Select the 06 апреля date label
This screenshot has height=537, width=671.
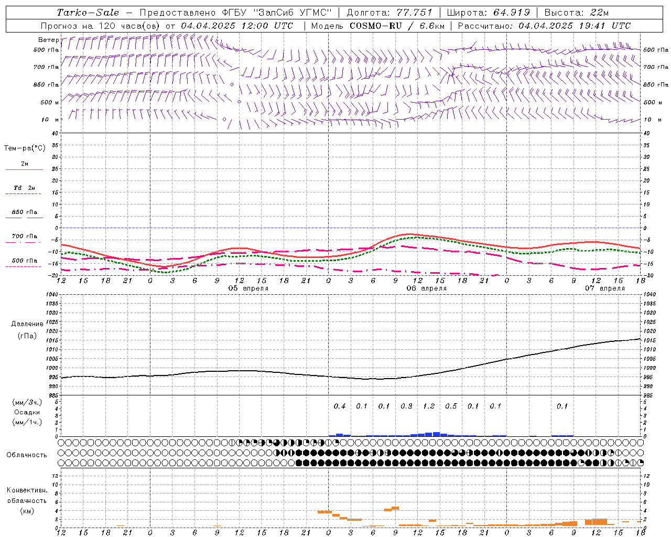pyautogui.click(x=427, y=288)
